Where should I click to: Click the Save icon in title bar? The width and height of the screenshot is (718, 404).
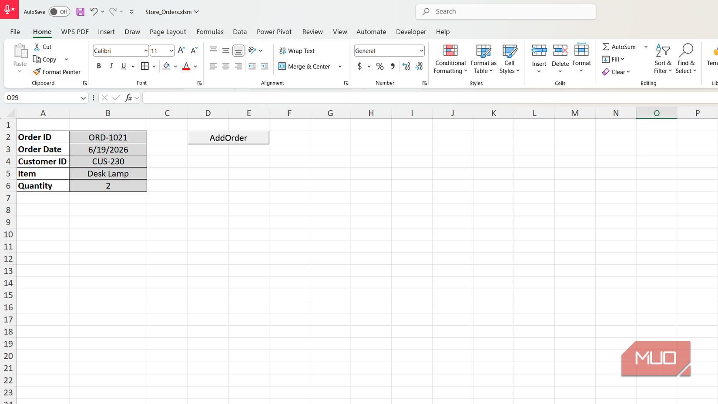point(80,12)
